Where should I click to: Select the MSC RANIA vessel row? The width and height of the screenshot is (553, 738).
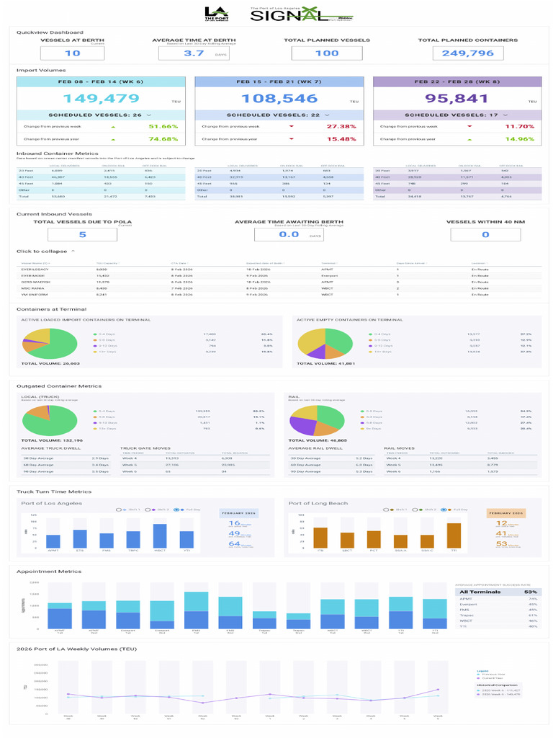tap(279, 288)
